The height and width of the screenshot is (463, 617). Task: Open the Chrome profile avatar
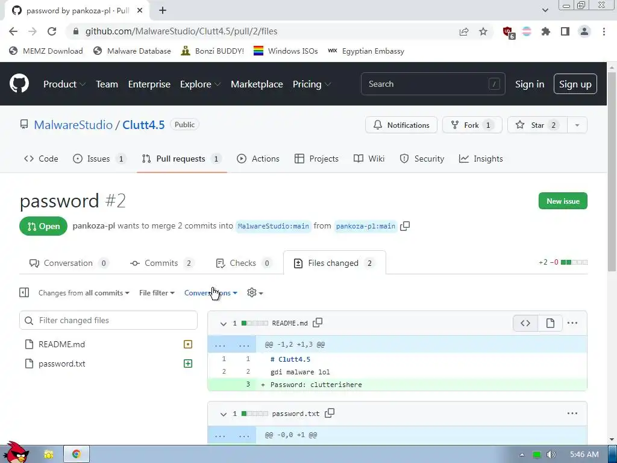584,31
